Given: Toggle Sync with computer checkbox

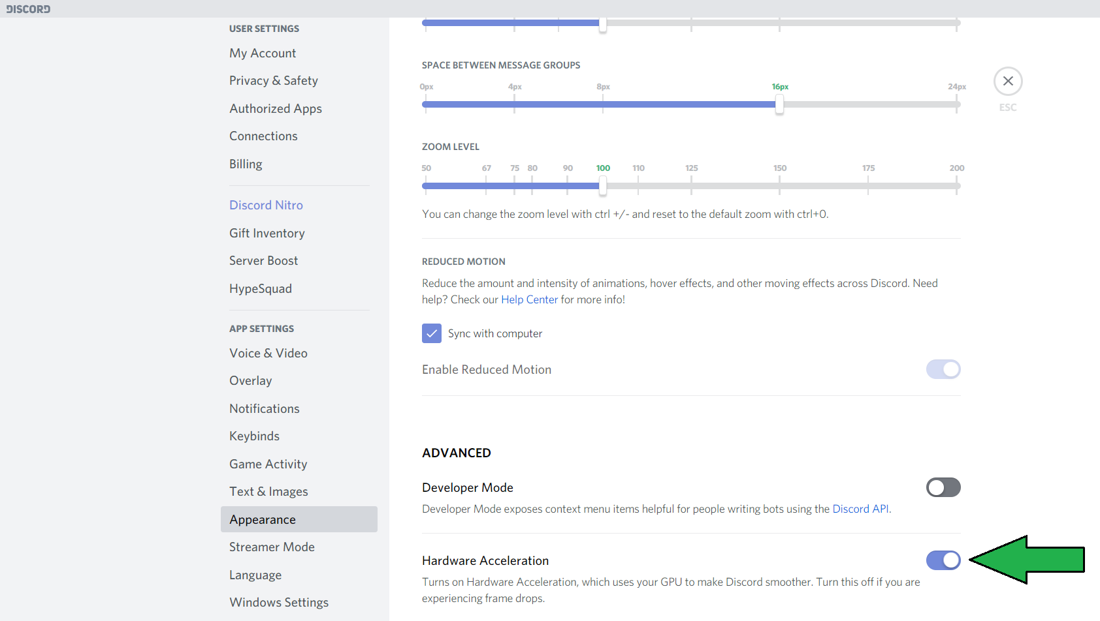Looking at the screenshot, I should click(432, 333).
